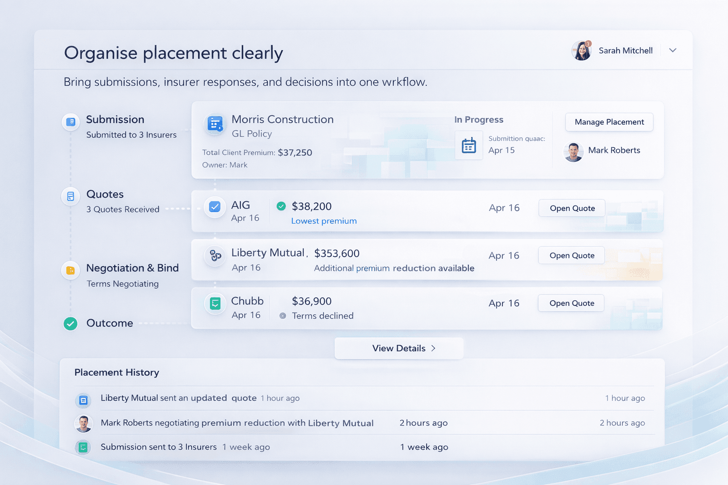Click the $36,900 Chubb amount
The image size is (728, 485).
(311, 301)
